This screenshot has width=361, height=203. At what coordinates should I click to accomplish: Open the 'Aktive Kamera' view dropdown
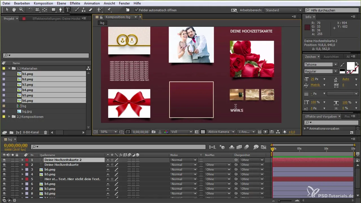pyautogui.click(x=221, y=132)
